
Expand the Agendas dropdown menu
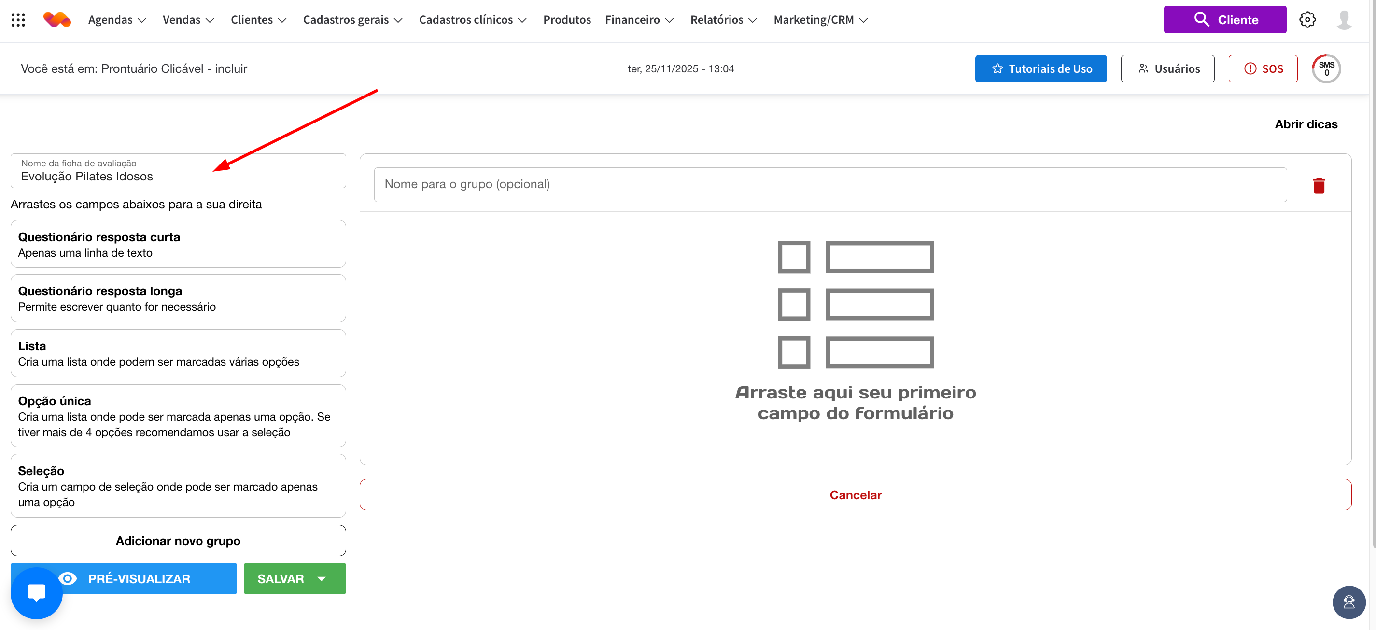117,20
